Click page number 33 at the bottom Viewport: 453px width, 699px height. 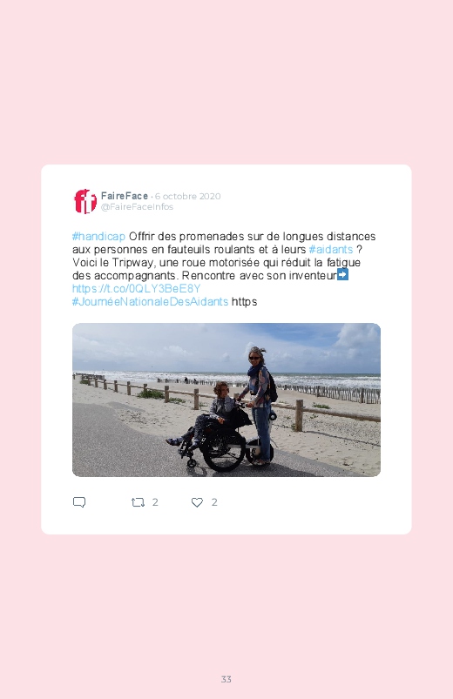(x=226, y=679)
